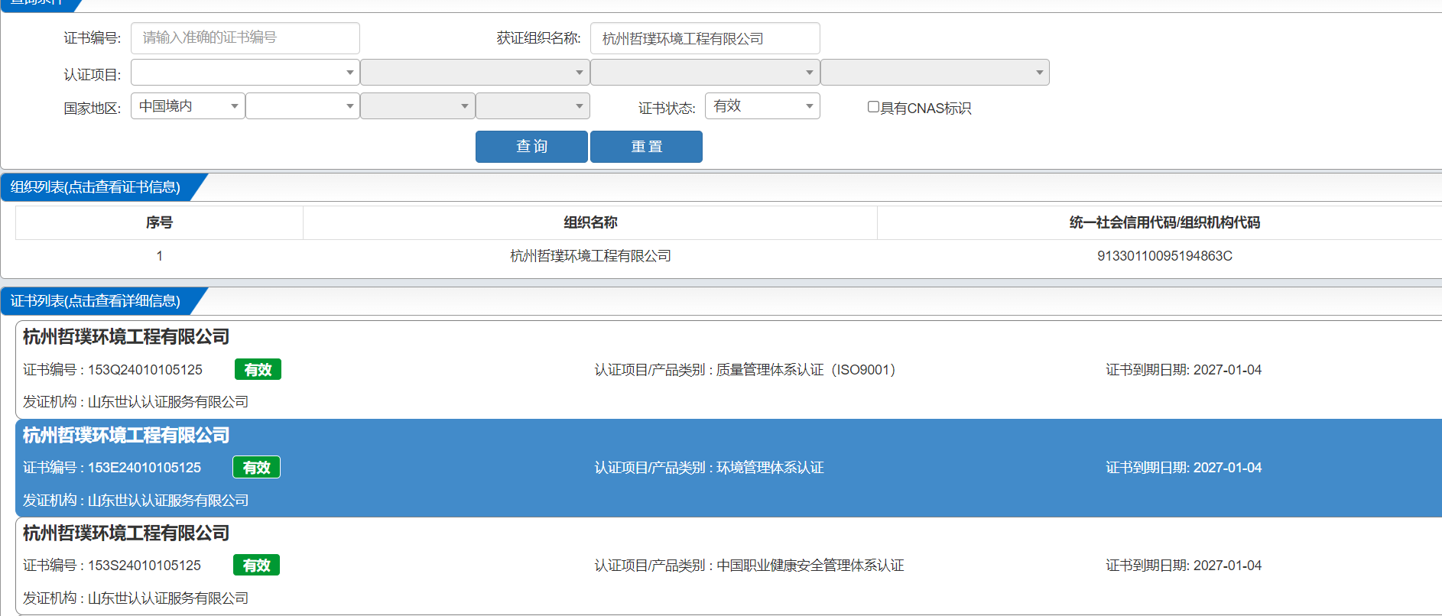Select the 组织列表 section tab
The height and width of the screenshot is (616, 1442).
tap(96, 187)
